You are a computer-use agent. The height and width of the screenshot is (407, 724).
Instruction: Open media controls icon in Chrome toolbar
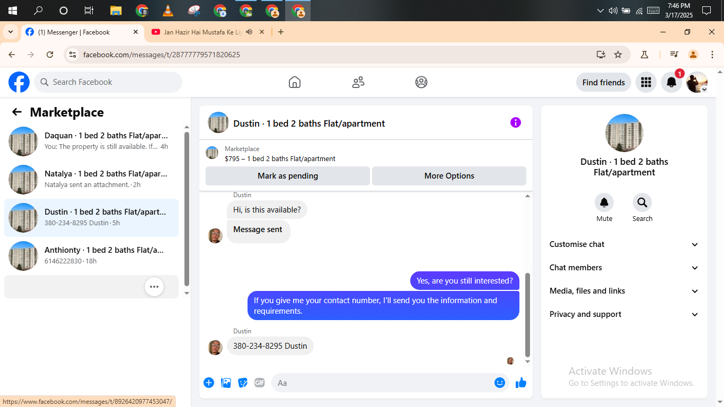tap(674, 55)
